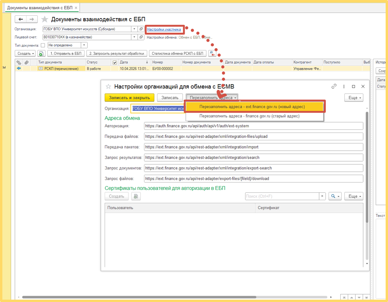Click the Поиск (Ctrl+F) search field
The image size is (388, 302).
pos(282,196)
